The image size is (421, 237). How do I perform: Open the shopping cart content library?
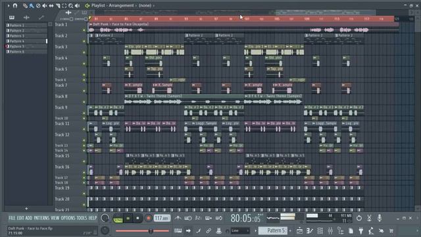[391, 230]
